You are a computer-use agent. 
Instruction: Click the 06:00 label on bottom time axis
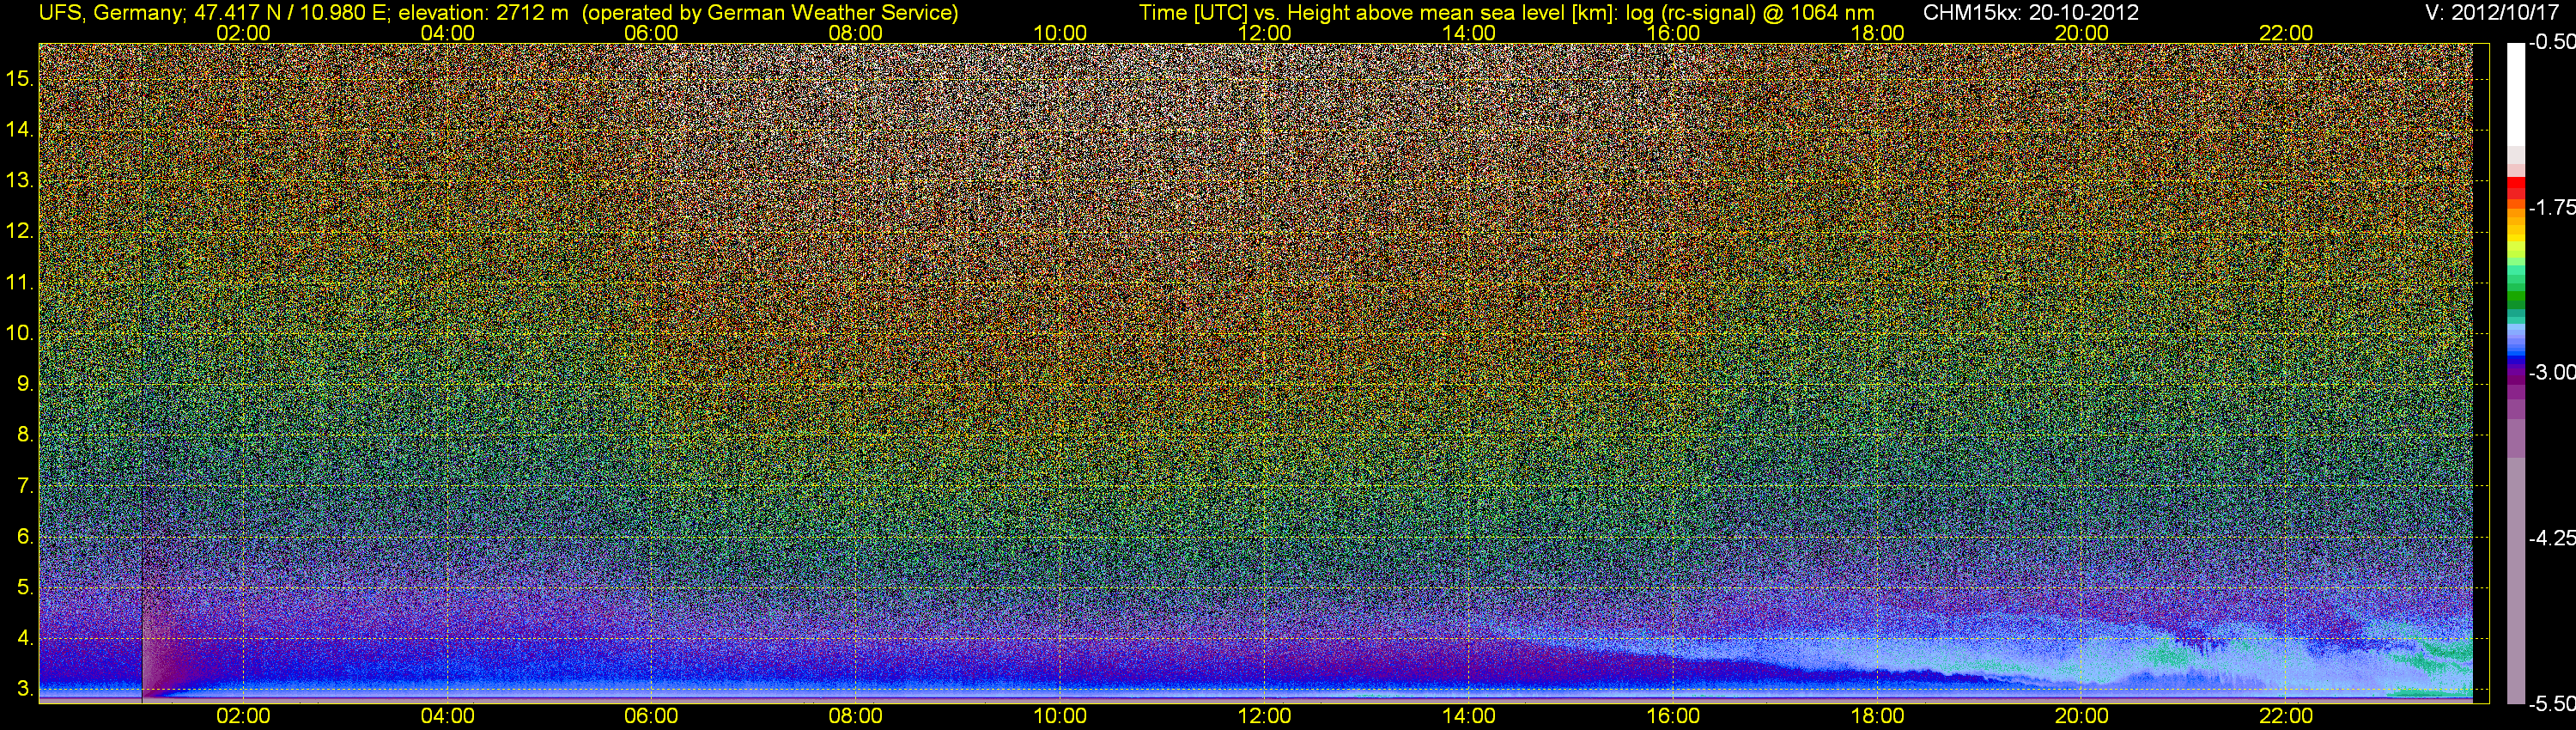point(651,716)
